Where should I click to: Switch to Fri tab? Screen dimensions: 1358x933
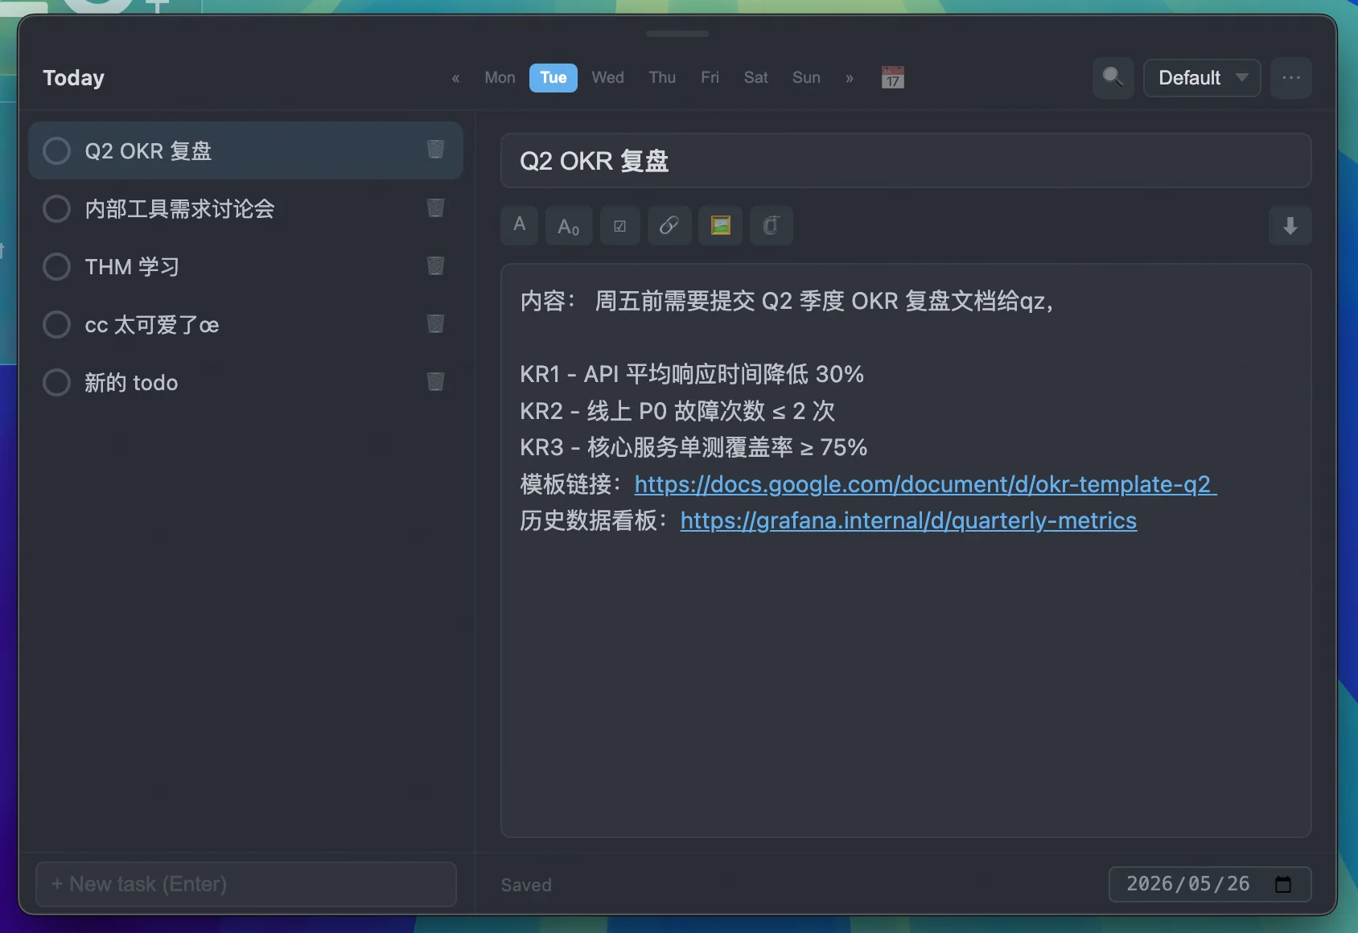click(x=710, y=77)
